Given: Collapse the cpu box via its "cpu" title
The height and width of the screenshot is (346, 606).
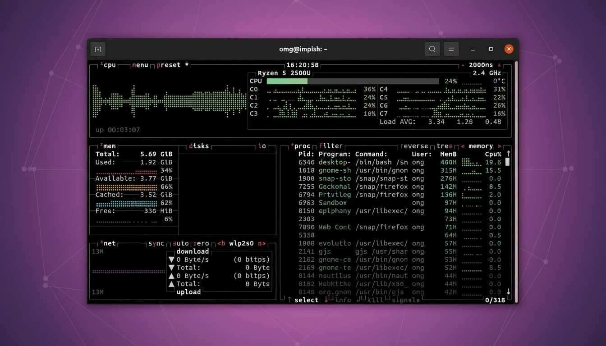Looking at the screenshot, I should pyautogui.click(x=109, y=65).
